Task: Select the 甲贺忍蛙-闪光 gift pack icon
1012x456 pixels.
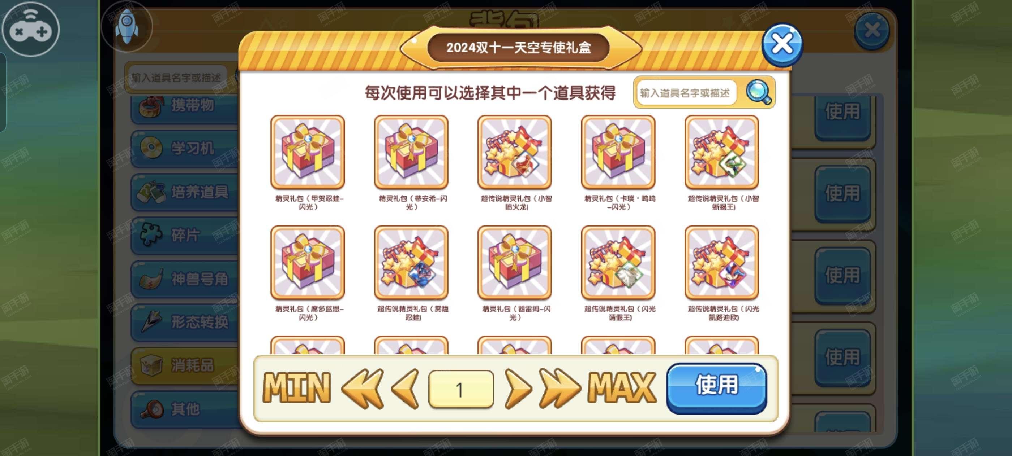Action: (307, 152)
